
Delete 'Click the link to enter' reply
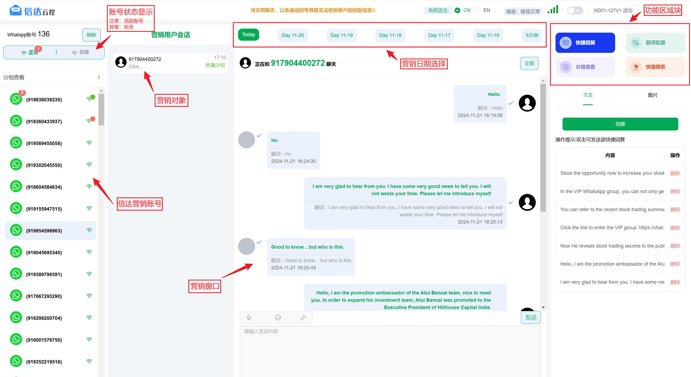point(675,228)
